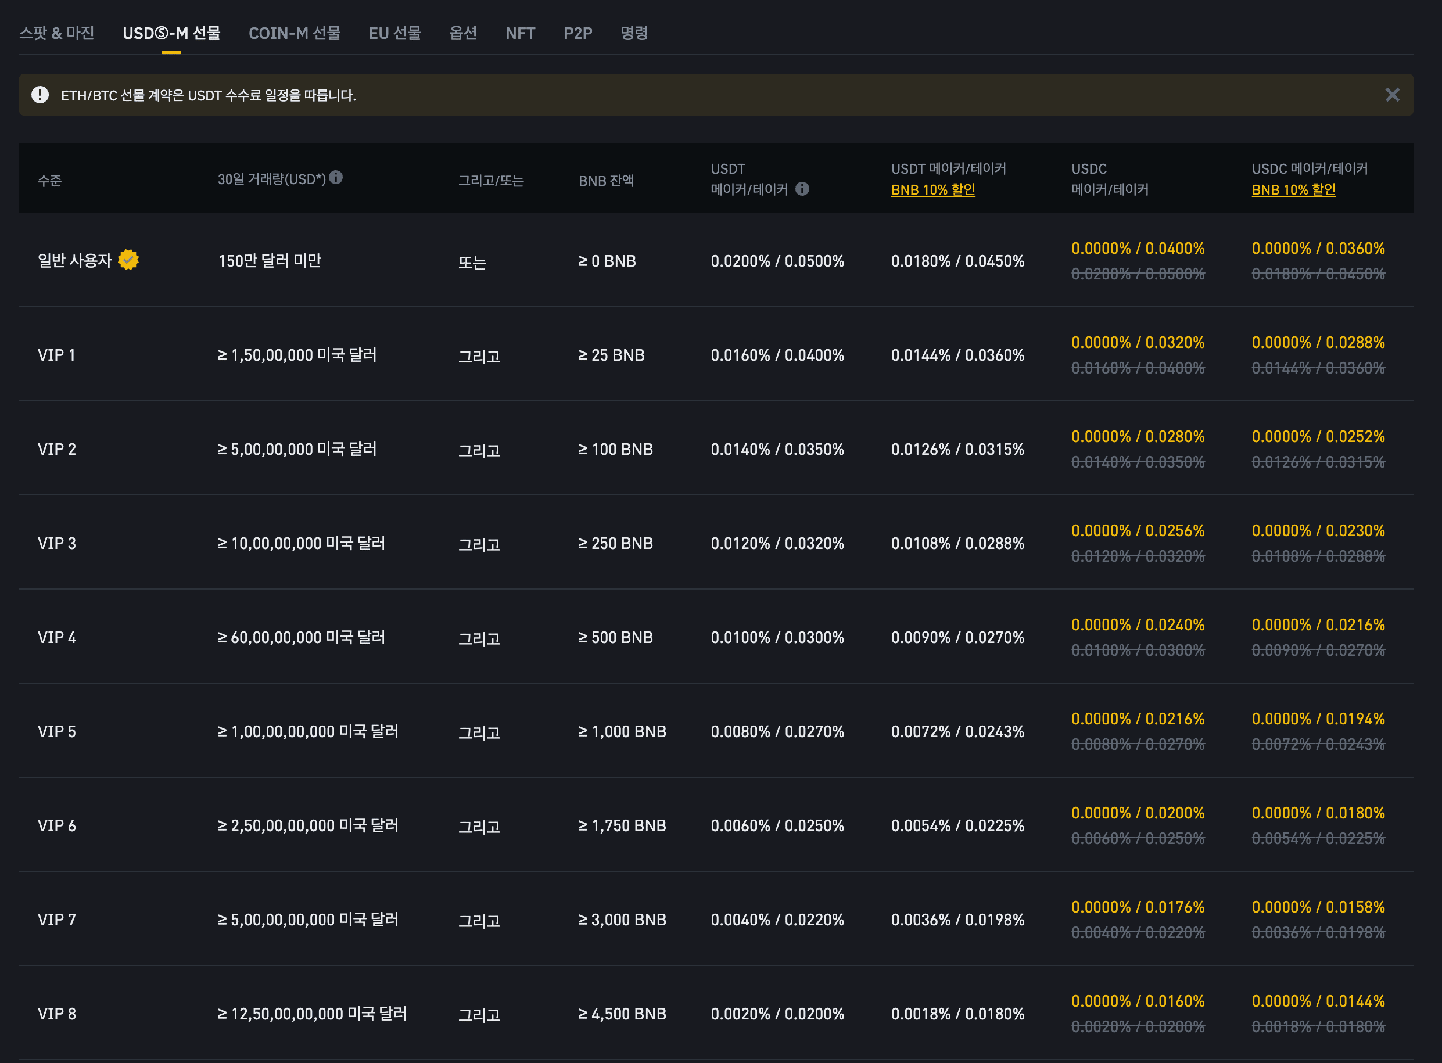Open BNB 10% 할인 link under USDT header

click(932, 190)
